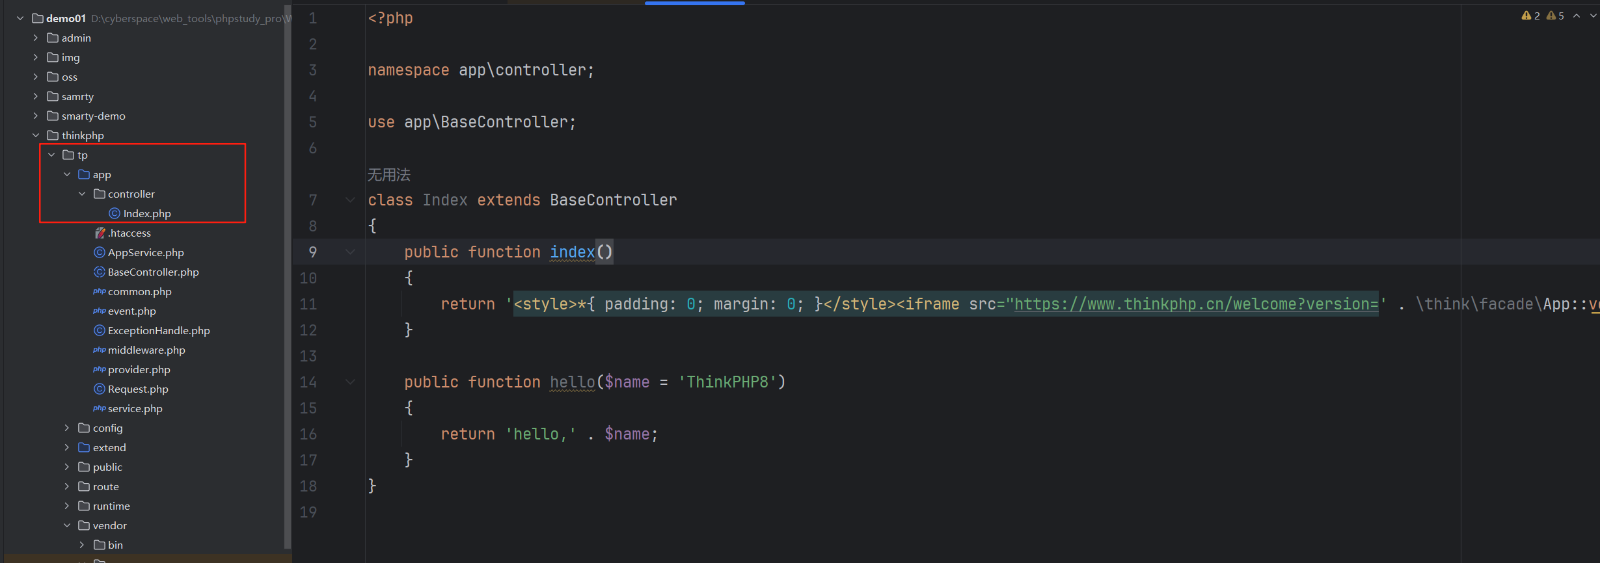1600x563 pixels.
Task: Click the thinkphp folder icon
Action: click(x=53, y=135)
